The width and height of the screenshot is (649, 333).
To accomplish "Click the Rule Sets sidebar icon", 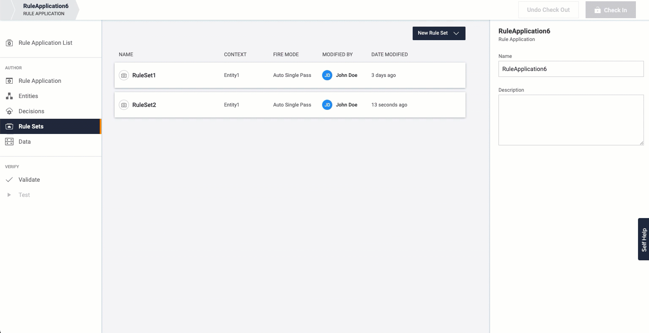I will click(x=9, y=126).
